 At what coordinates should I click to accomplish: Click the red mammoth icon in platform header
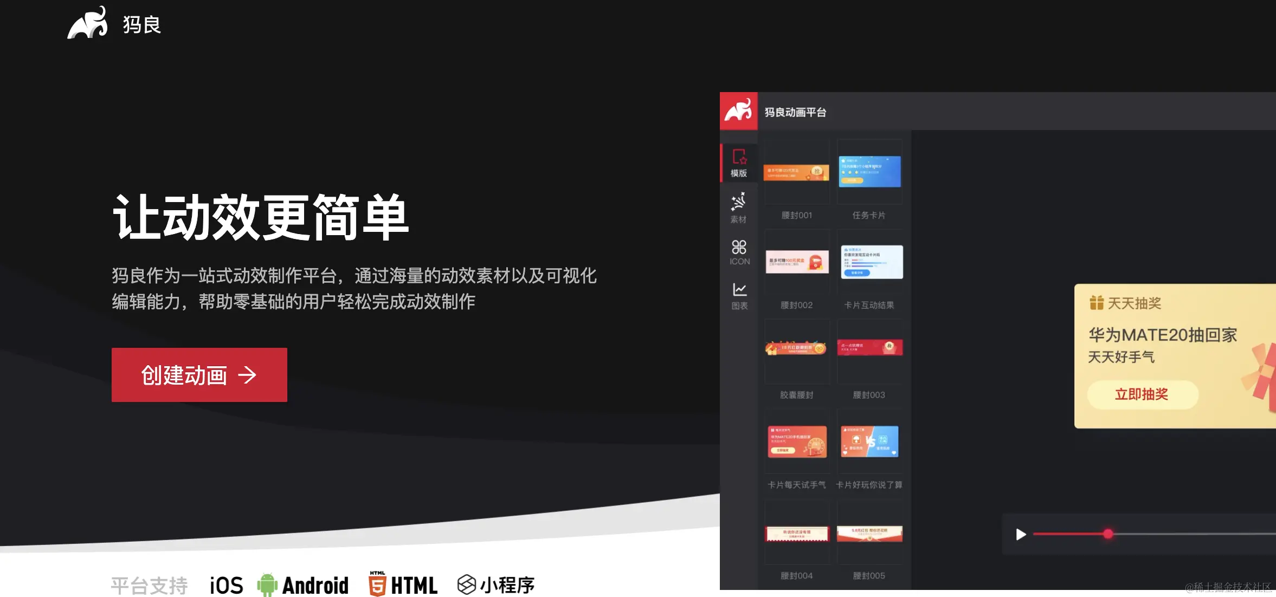tap(738, 111)
